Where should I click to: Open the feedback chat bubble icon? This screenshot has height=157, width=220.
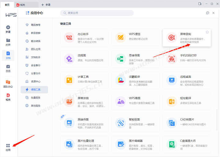pos(207,13)
